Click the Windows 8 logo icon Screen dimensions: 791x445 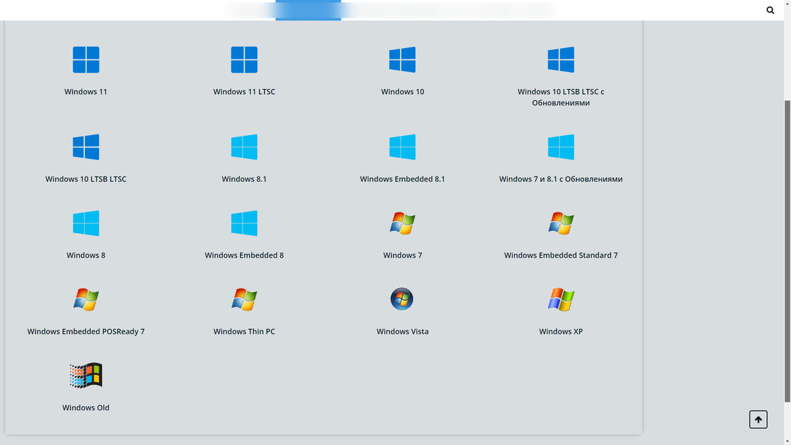coord(86,223)
